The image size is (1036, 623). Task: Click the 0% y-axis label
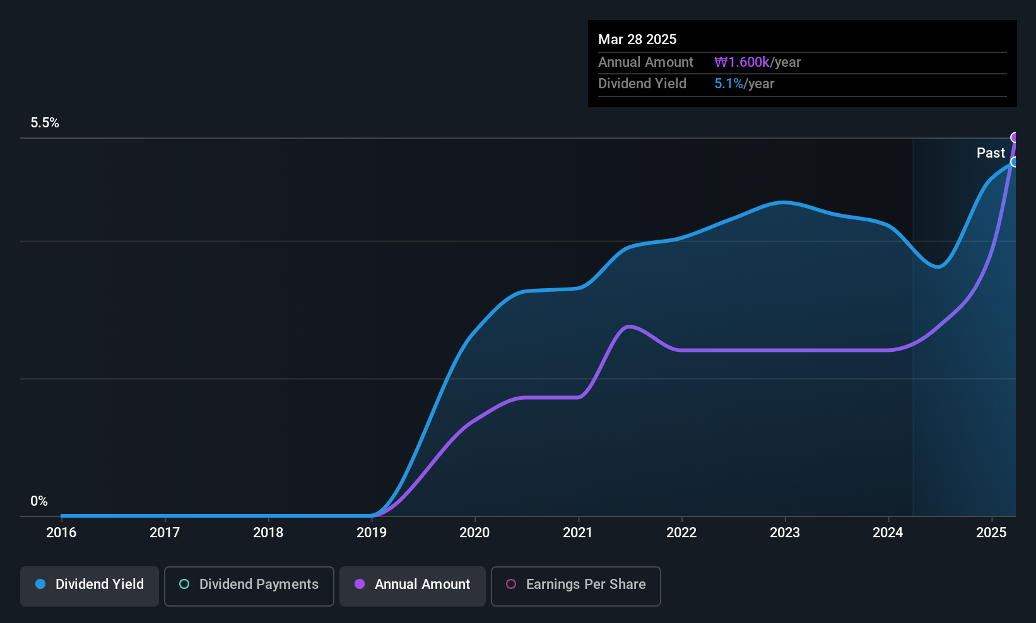[39, 501]
